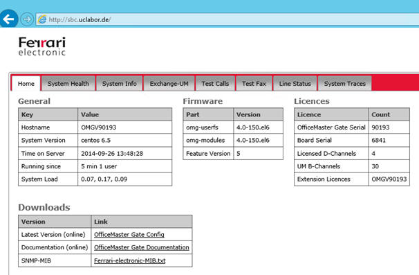The height and width of the screenshot is (275, 419).
Task: Click the Link column header in Downloads
Action: point(141,222)
